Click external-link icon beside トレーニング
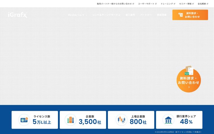The height and width of the screenshot is (134, 214). click(174, 4)
